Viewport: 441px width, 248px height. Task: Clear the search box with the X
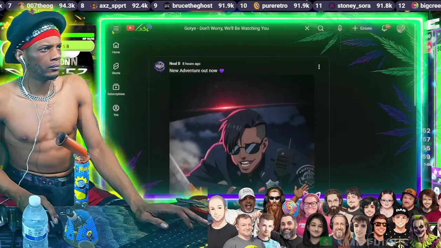pyautogui.click(x=307, y=28)
